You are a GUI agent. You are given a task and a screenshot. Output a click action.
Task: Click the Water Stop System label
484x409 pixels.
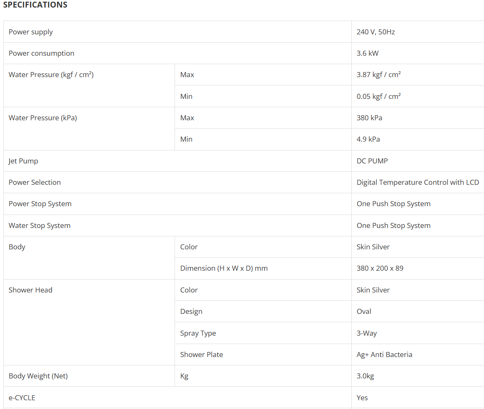pos(39,225)
